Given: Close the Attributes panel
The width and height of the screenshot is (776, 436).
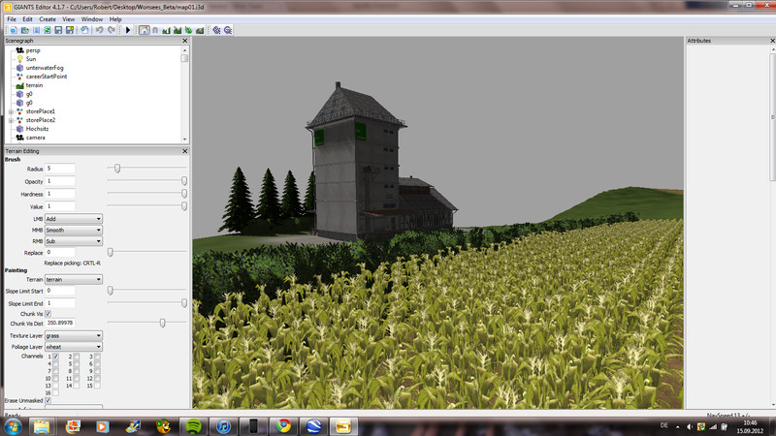Looking at the screenshot, I should [772, 41].
